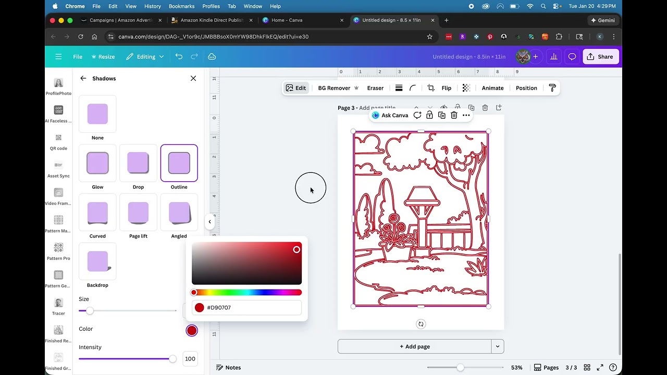
Task: Select the Crop tool icon
Action: pos(431,88)
